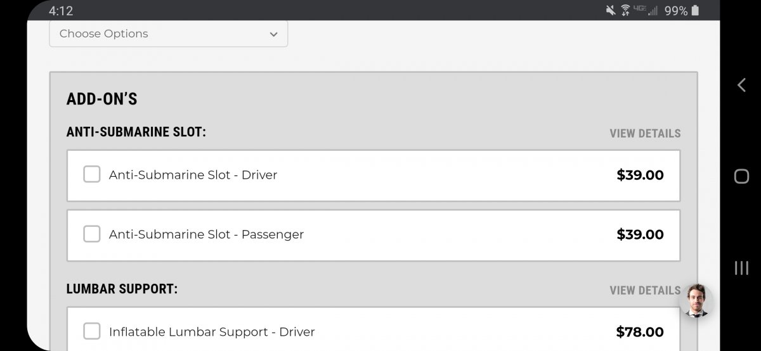View details for Lumbar Support
761x351 pixels.
pyautogui.click(x=644, y=290)
